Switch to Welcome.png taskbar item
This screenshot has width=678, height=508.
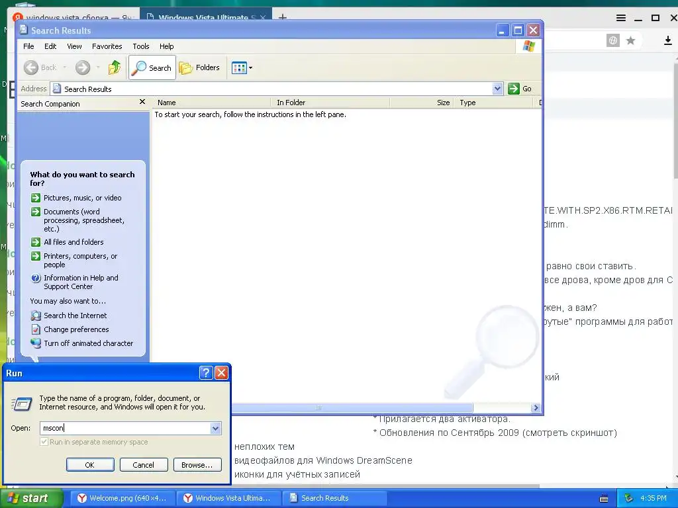coord(122,498)
